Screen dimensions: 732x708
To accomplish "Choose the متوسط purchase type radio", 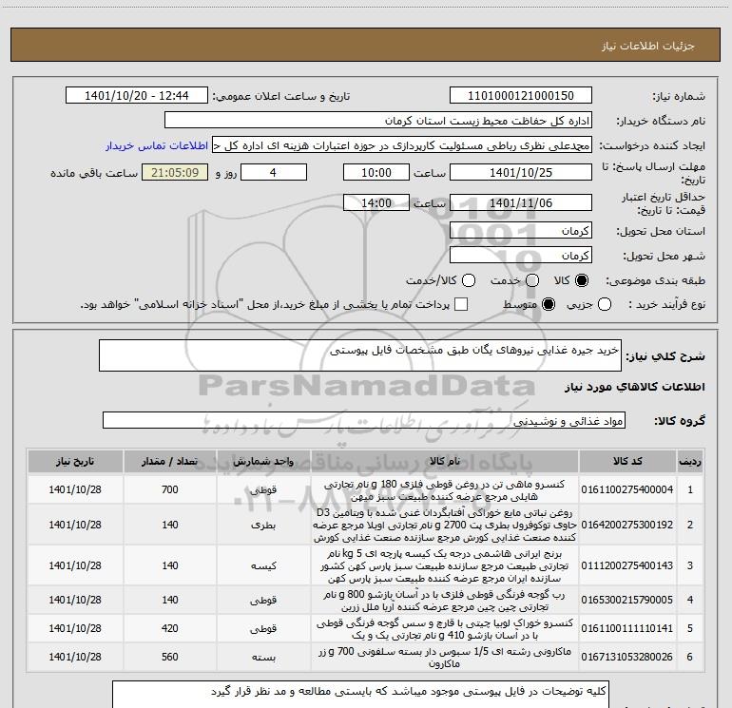I will pyautogui.click(x=549, y=304).
